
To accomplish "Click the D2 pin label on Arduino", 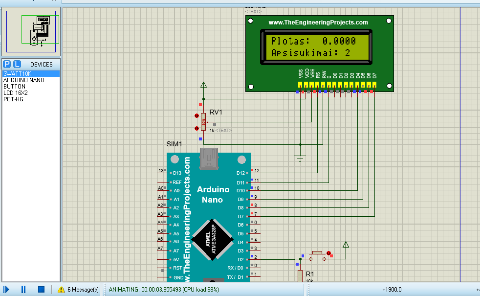I will (x=240, y=259).
